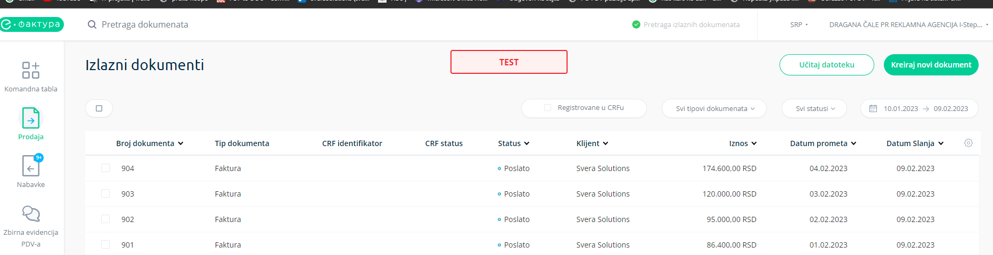Image resolution: width=993 pixels, height=255 pixels.
Task: Sort by Broj dokumenta column
Action: click(x=149, y=143)
